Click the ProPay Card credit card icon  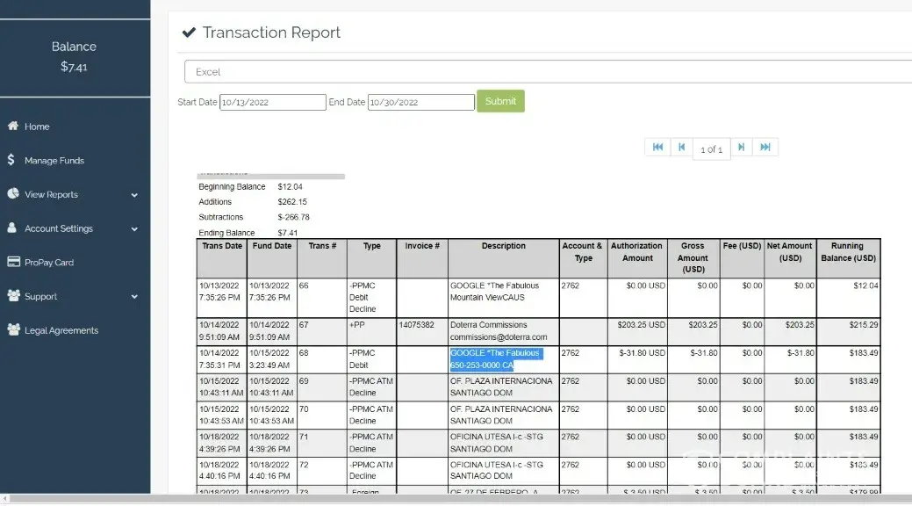(13, 262)
